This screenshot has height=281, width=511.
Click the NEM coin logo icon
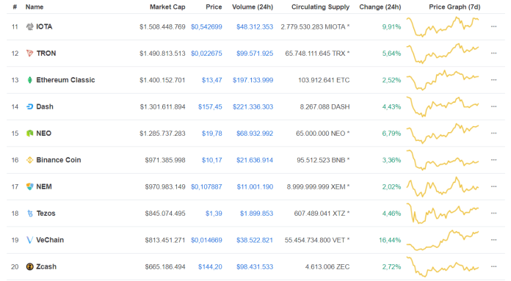click(x=29, y=187)
